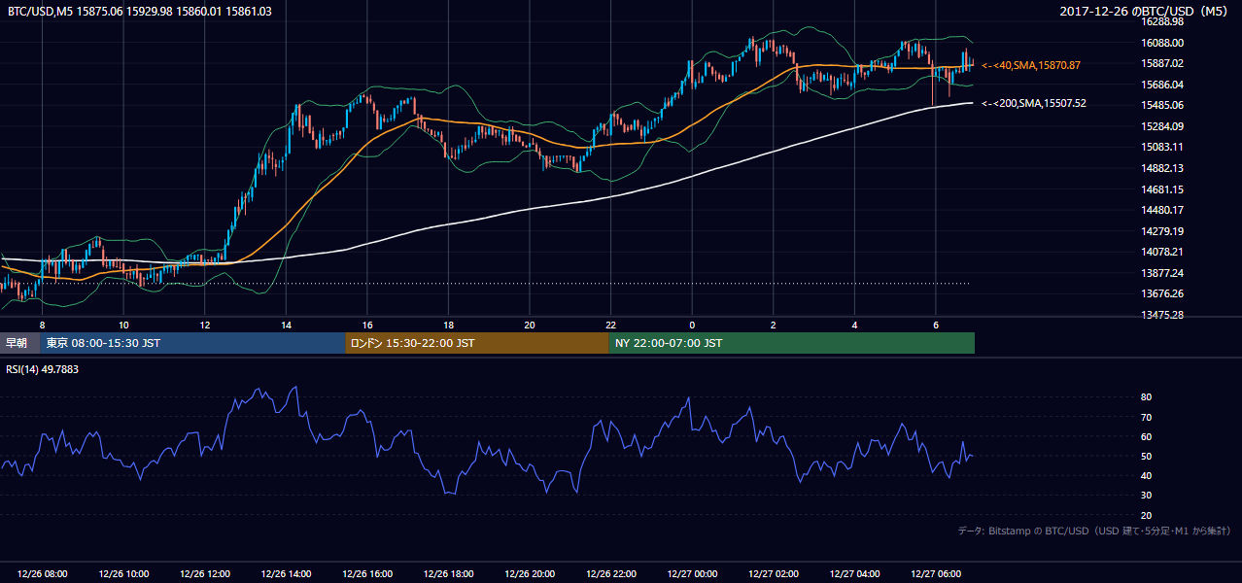This screenshot has width=1242, height=583.
Task: Click the 12/27 06:00 time label
Action: tap(936, 574)
